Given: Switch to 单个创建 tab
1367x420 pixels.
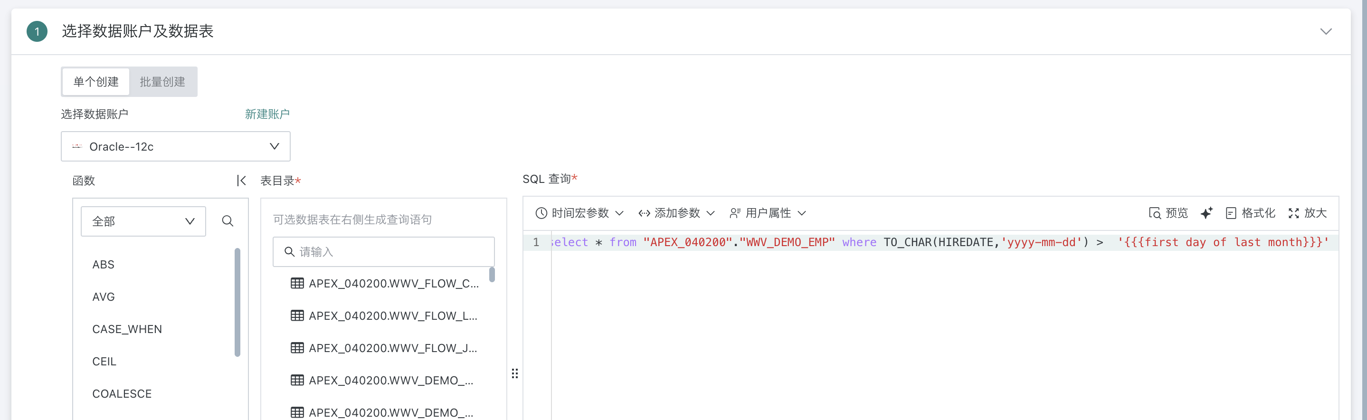Looking at the screenshot, I should coord(95,82).
